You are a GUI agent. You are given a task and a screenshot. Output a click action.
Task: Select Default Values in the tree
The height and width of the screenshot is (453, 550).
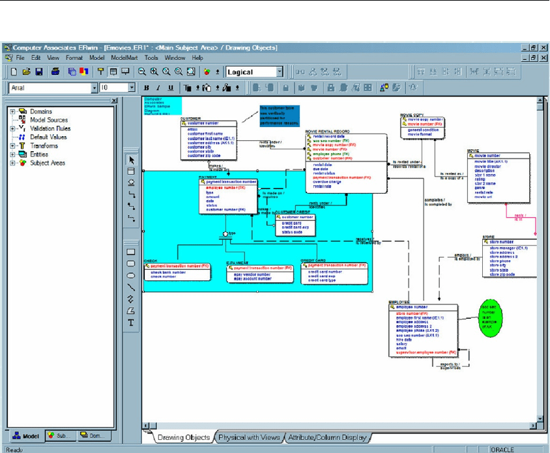(x=48, y=137)
